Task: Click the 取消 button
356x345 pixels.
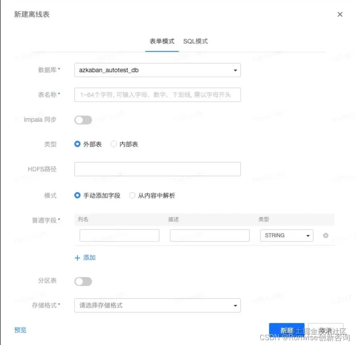Action: coord(325,329)
